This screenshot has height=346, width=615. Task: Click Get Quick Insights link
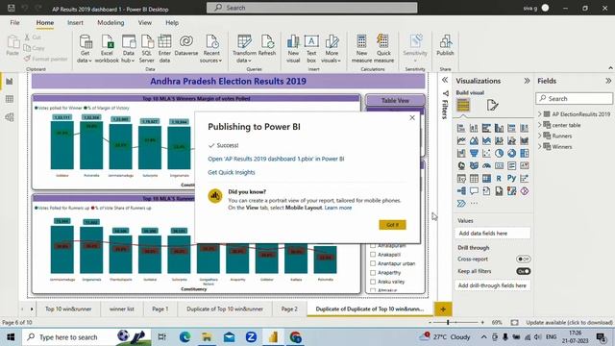232,172
